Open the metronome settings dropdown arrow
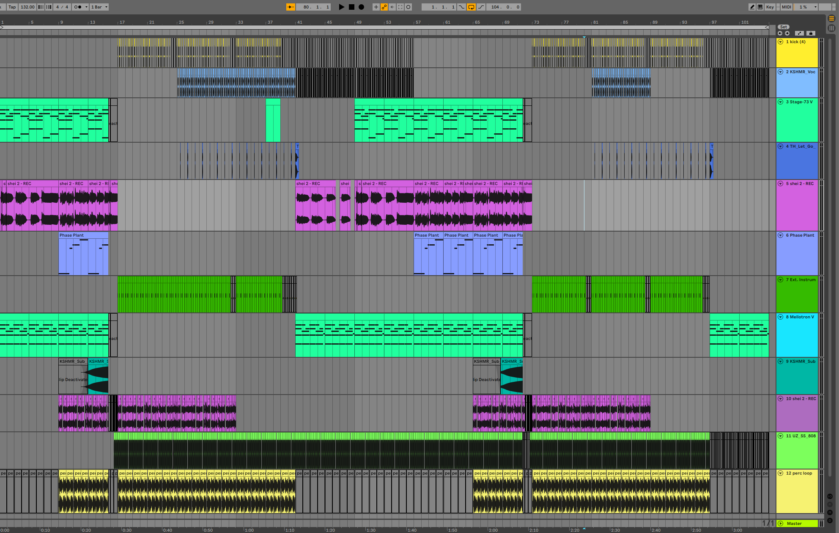Viewport: 839px width, 533px height. click(86, 7)
